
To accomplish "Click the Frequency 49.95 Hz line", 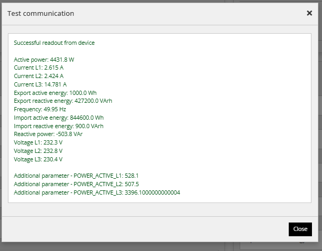I will pyautogui.click(x=40, y=109).
